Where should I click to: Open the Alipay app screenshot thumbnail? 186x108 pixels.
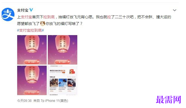coord(63,80)
